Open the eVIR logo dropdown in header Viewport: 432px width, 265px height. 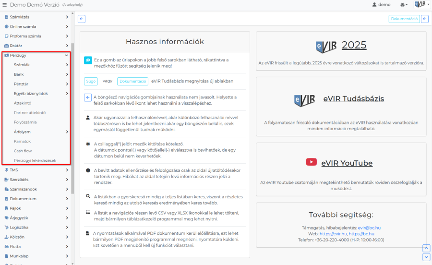422,4
